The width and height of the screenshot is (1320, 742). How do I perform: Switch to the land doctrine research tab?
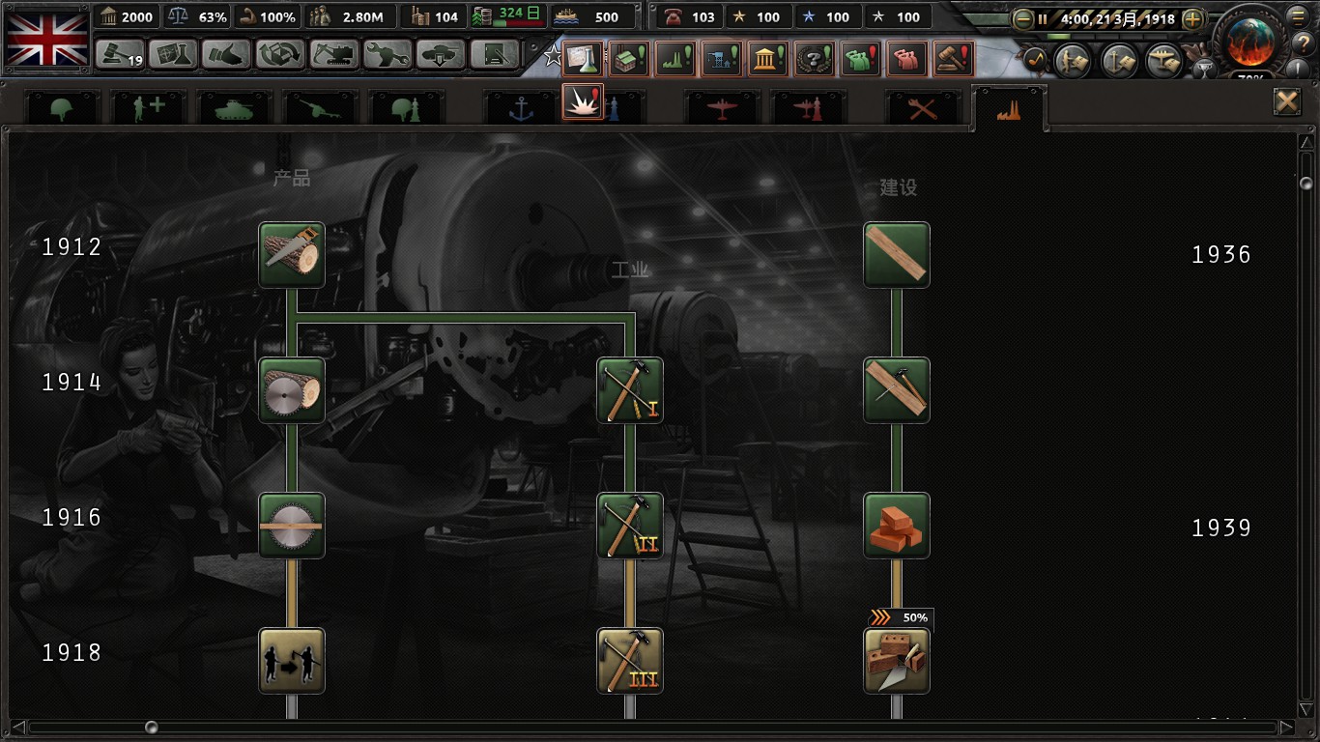click(407, 107)
